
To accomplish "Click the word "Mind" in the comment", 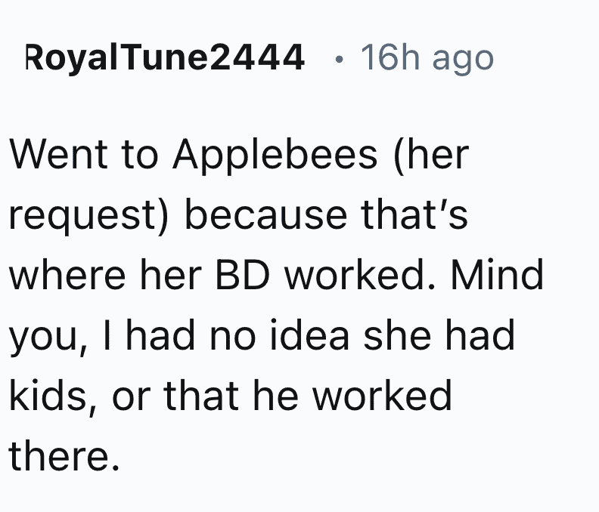I will pyautogui.click(x=497, y=275).
